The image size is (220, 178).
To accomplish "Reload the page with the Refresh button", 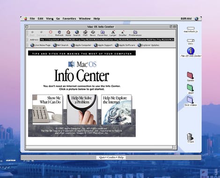I will pos(59,33).
